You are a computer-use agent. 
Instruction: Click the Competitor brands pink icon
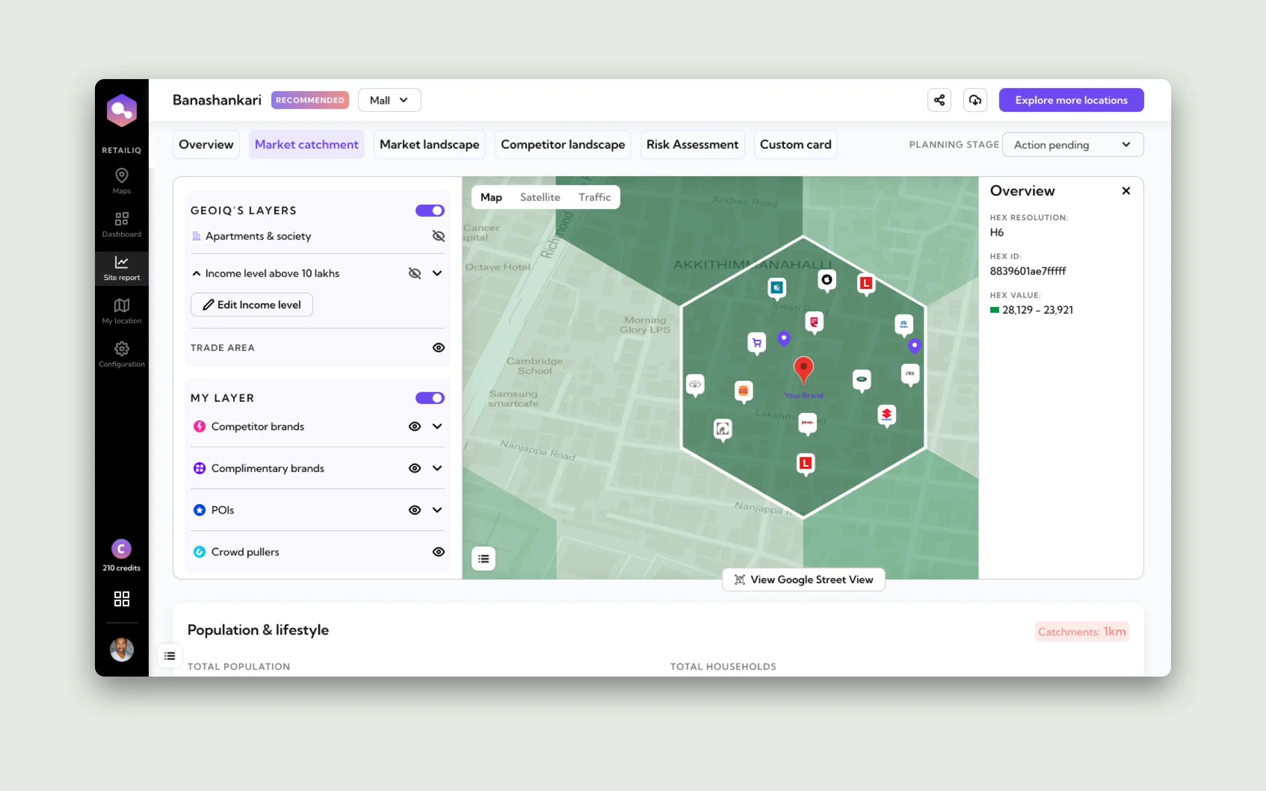(x=199, y=426)
